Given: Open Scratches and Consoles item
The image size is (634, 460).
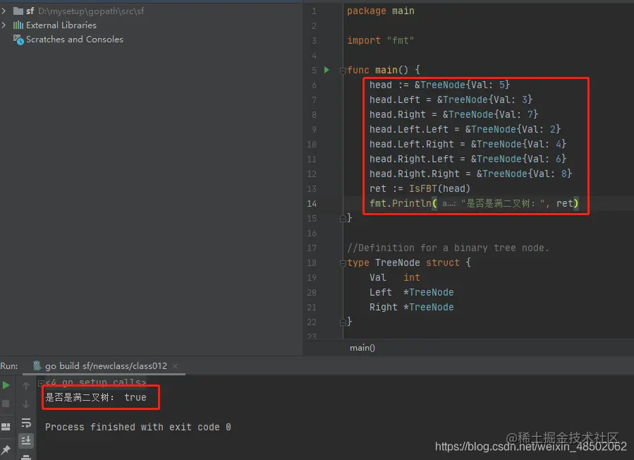Looking at the screenshot, I should (74, 40).
